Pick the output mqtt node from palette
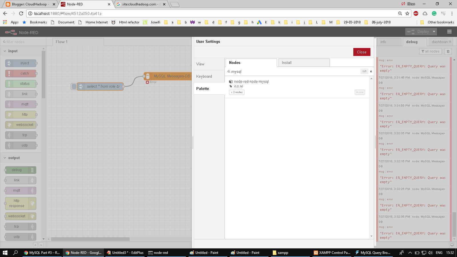Viewport: 457px width, 257px height. pos(21,190)
